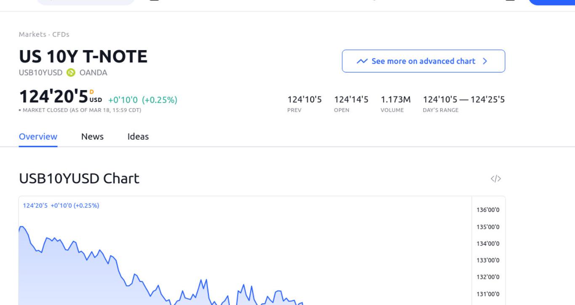The height and width of the screenshot is (305, 575).
Task: Open the Ideas tab
Action: tap(138, 136)
